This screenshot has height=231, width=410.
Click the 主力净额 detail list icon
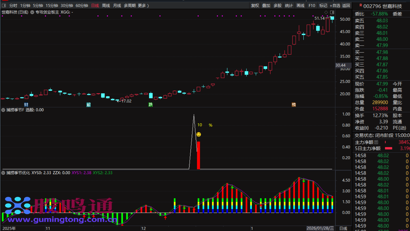pyautogui.click(x=376, y=142)
